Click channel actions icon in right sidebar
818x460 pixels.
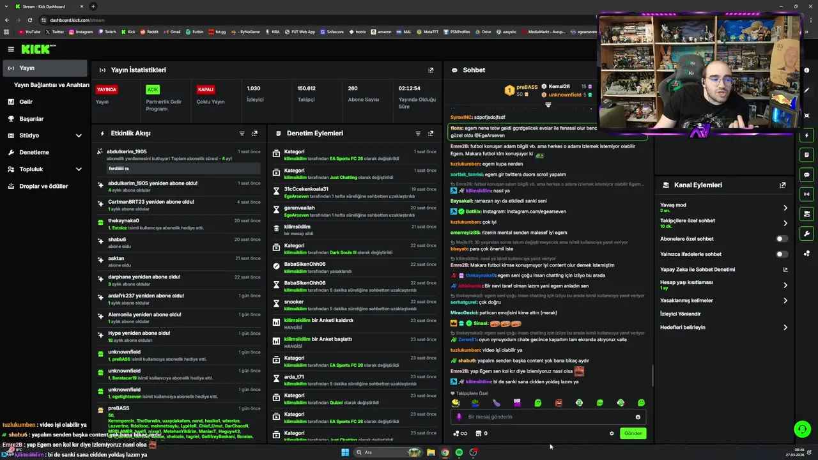(x=807, y=214)
